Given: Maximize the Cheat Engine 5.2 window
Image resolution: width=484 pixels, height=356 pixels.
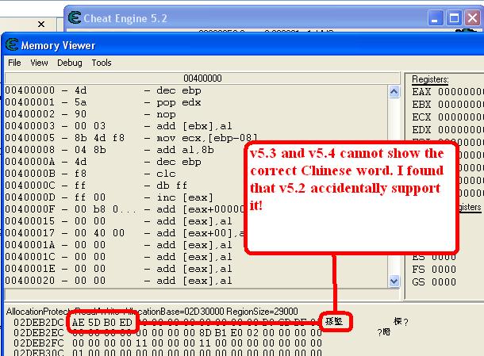Looking at the screenshot, I should (454, 18).
